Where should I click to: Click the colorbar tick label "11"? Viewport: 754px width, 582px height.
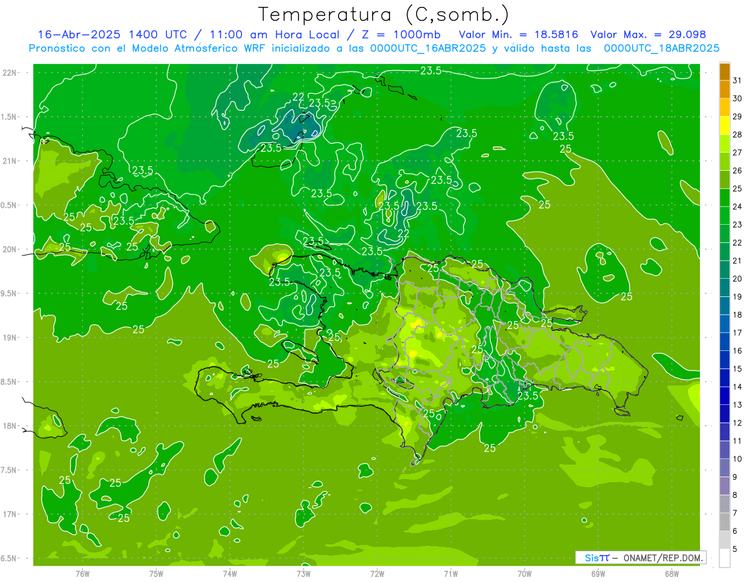[738, 441]
